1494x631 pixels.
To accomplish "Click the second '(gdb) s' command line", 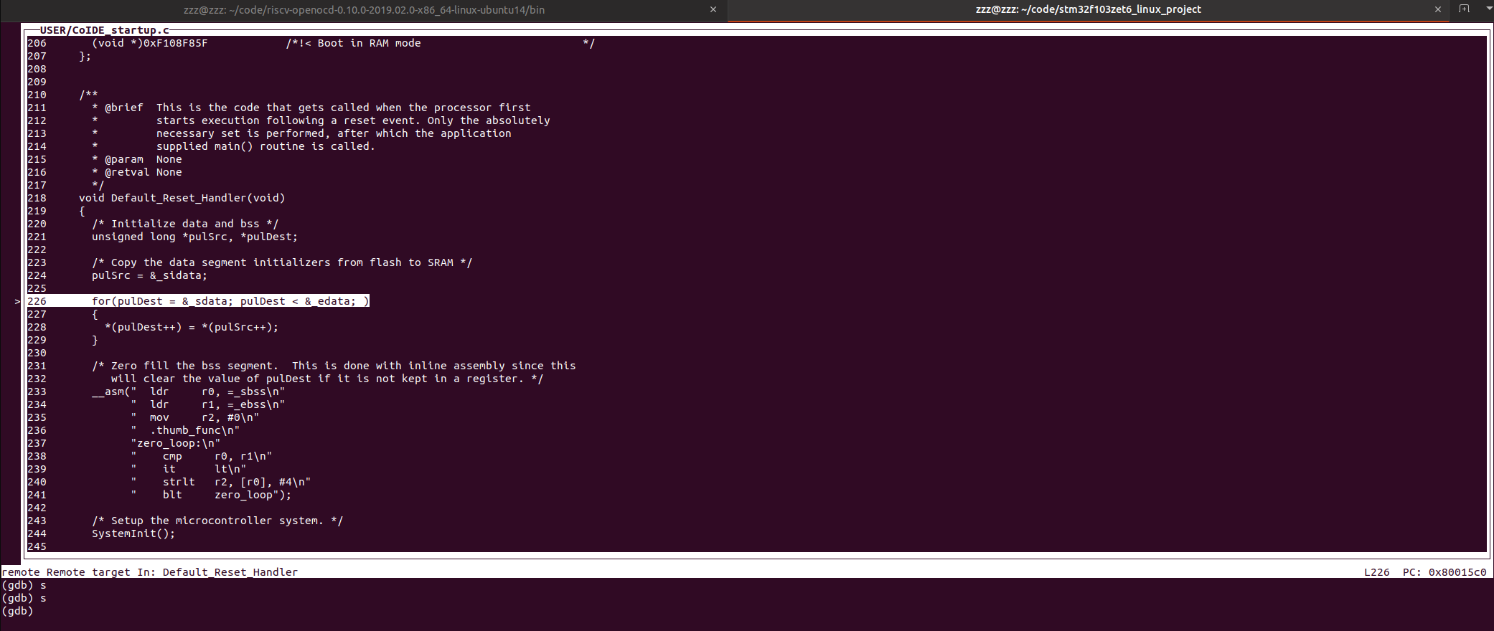I will pyautogui.click(x=24, y=598).
